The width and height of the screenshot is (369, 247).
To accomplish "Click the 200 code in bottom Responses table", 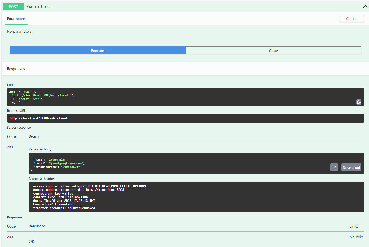I will coord(10,237).
